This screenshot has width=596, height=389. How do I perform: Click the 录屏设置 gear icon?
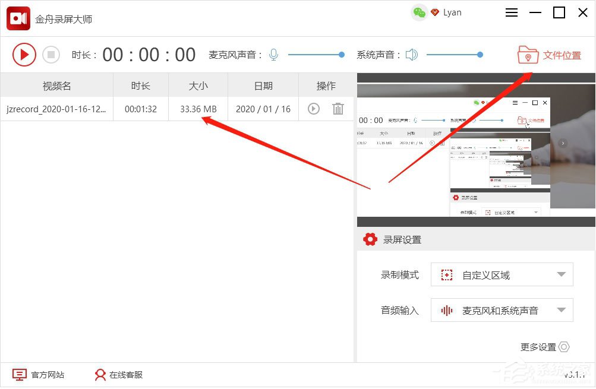370,239
